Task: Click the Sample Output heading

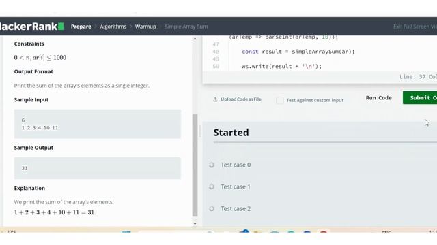Action: coord(33,148)
